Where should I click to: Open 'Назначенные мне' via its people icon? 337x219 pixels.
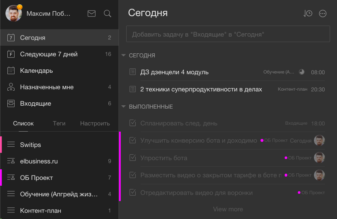pyautogui.click(x=10, y=87)
